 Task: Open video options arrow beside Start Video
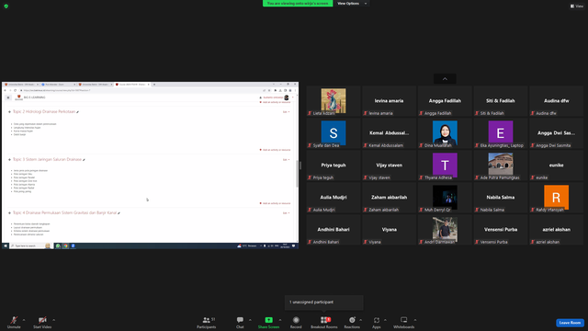53,320
